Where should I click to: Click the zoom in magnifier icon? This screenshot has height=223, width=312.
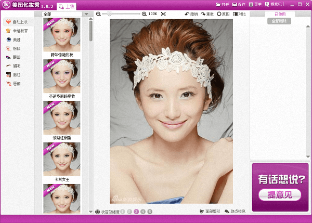tap(144, 14)
